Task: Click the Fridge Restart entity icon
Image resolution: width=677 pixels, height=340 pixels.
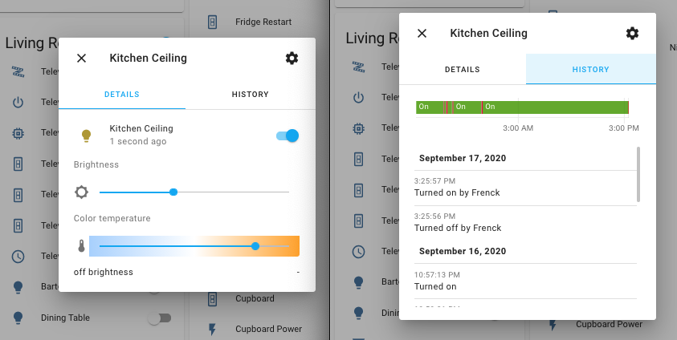Action: point(212,22)
